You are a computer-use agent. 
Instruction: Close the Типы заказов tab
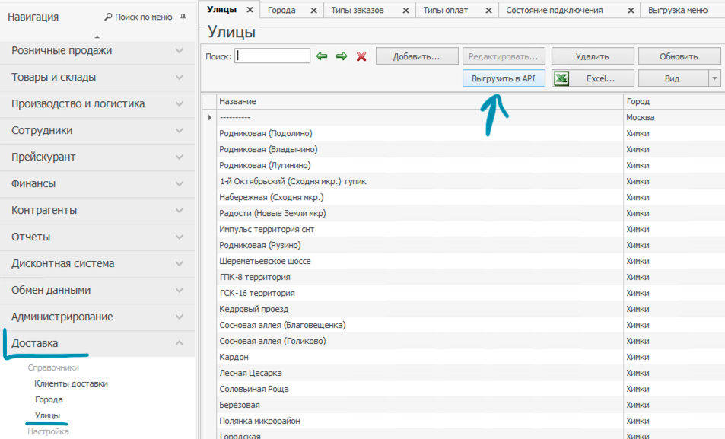[x=405, y=10]
